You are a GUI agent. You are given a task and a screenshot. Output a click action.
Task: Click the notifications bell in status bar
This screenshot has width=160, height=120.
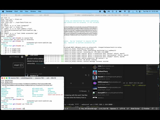156,108
